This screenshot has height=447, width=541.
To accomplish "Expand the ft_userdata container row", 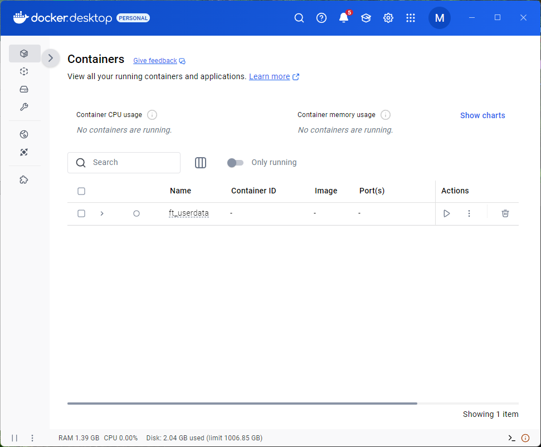I will coord(102,213).
